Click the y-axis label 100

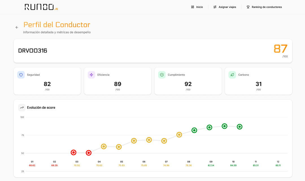click(x=22, y=117)
